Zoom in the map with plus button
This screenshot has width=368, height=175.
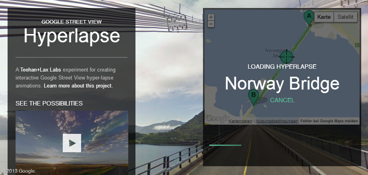click(x=211, y=17)
